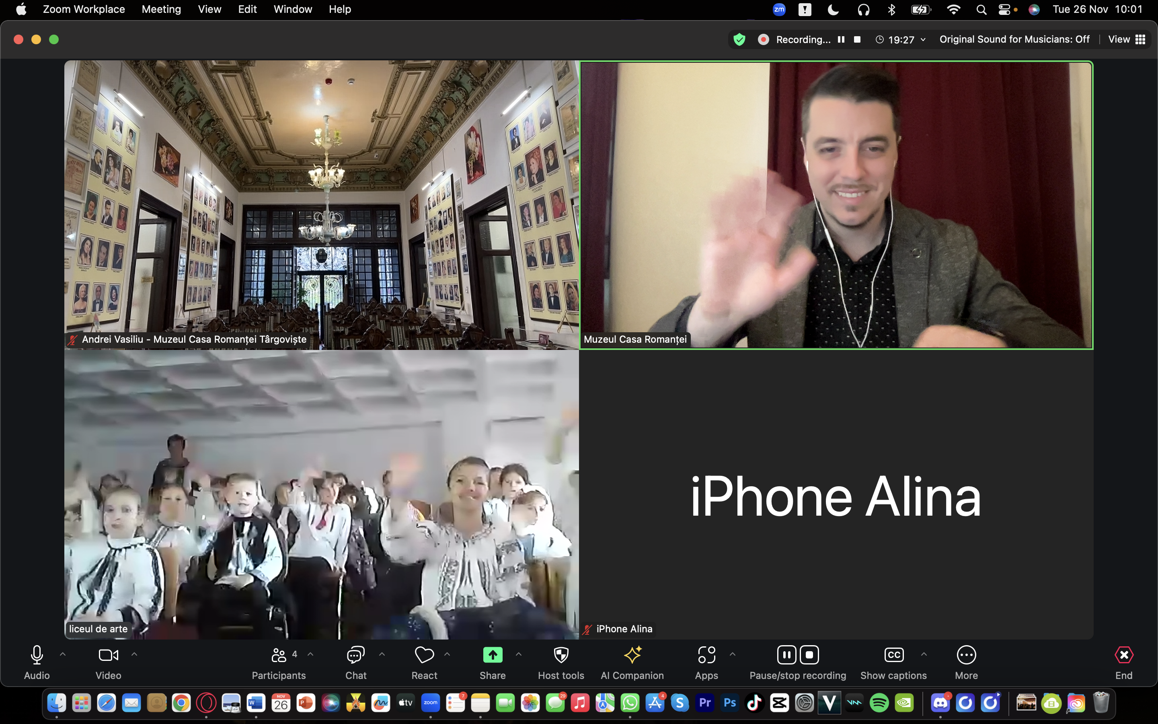The width and height of the screenshot is (1158, 724).
Task: Open Host tools shield icon
Action: pyautogui.click(x=561, y=662)
